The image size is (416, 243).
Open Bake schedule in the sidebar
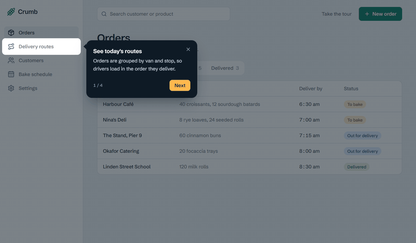tap(42, 75)
